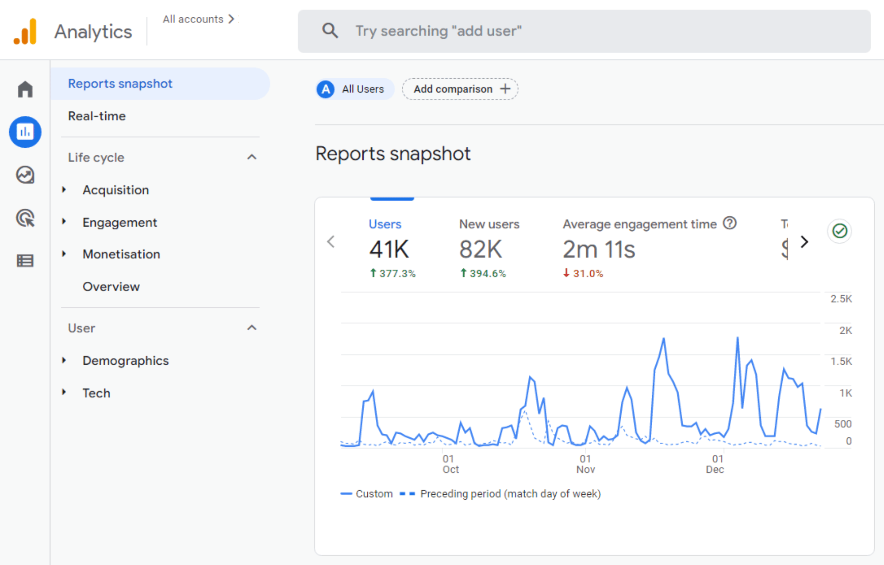Go to the previous metric using the left chevron

coord(331,242)
